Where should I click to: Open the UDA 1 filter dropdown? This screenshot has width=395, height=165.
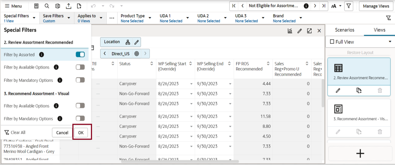click(188, 18)
